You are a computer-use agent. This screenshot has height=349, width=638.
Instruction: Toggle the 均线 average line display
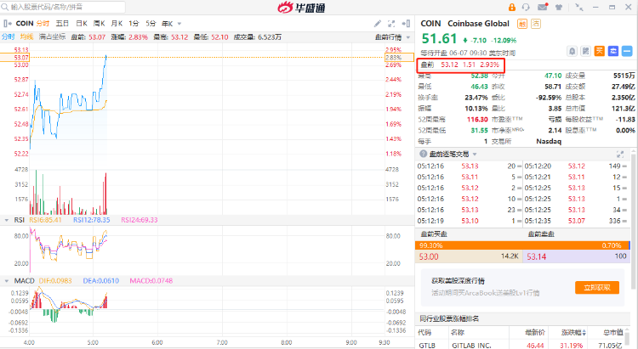(26, 37)
